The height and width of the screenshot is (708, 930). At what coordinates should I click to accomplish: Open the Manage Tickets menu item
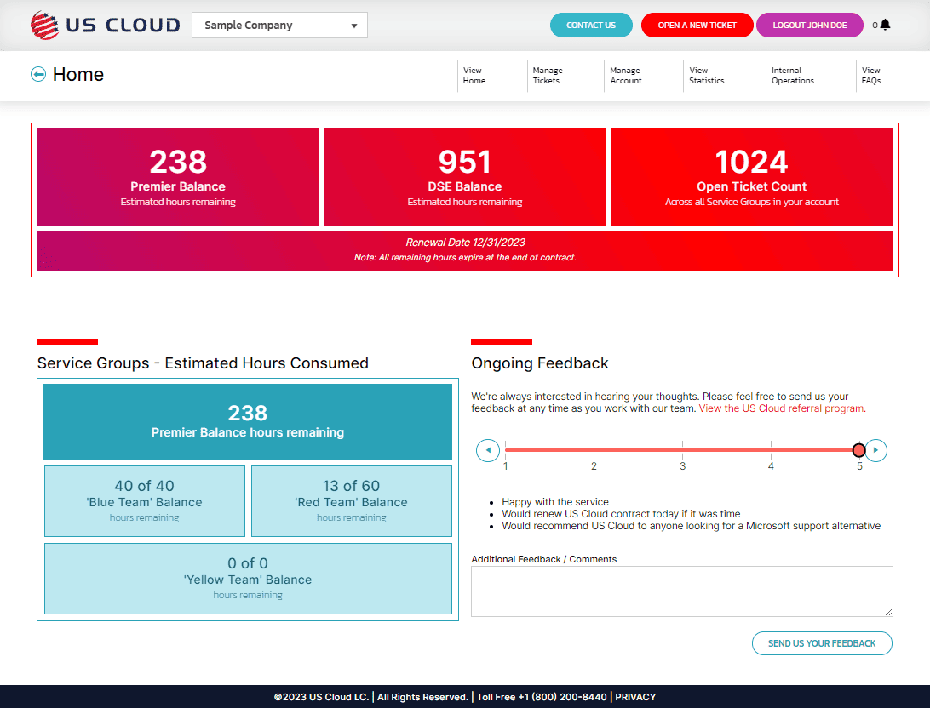click(x=548, y=75)
